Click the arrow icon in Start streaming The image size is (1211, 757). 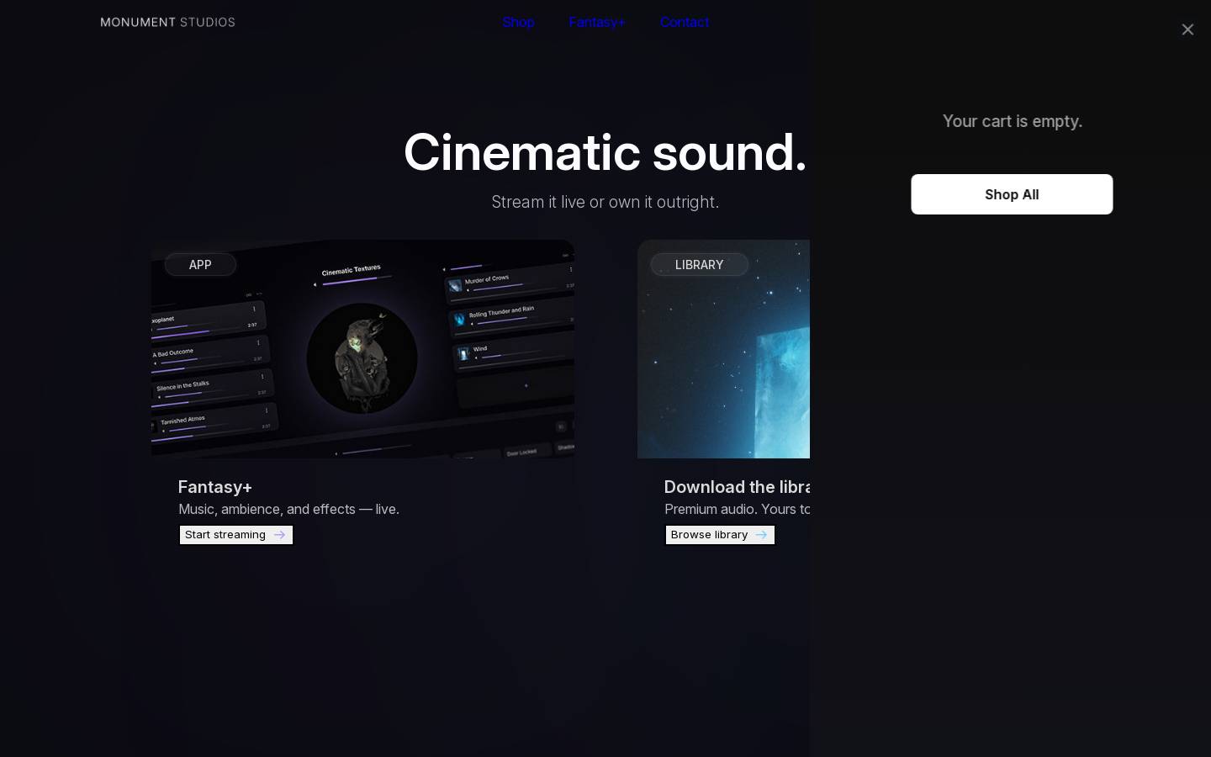coord(279,535)
